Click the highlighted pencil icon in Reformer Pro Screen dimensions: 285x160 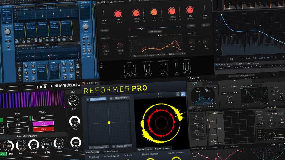point(183,94)
